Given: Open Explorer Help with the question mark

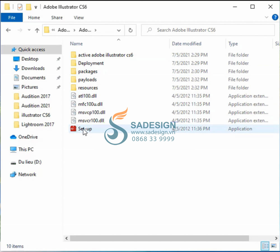Looking at the screenshot, I should click(x=275, y=17).
